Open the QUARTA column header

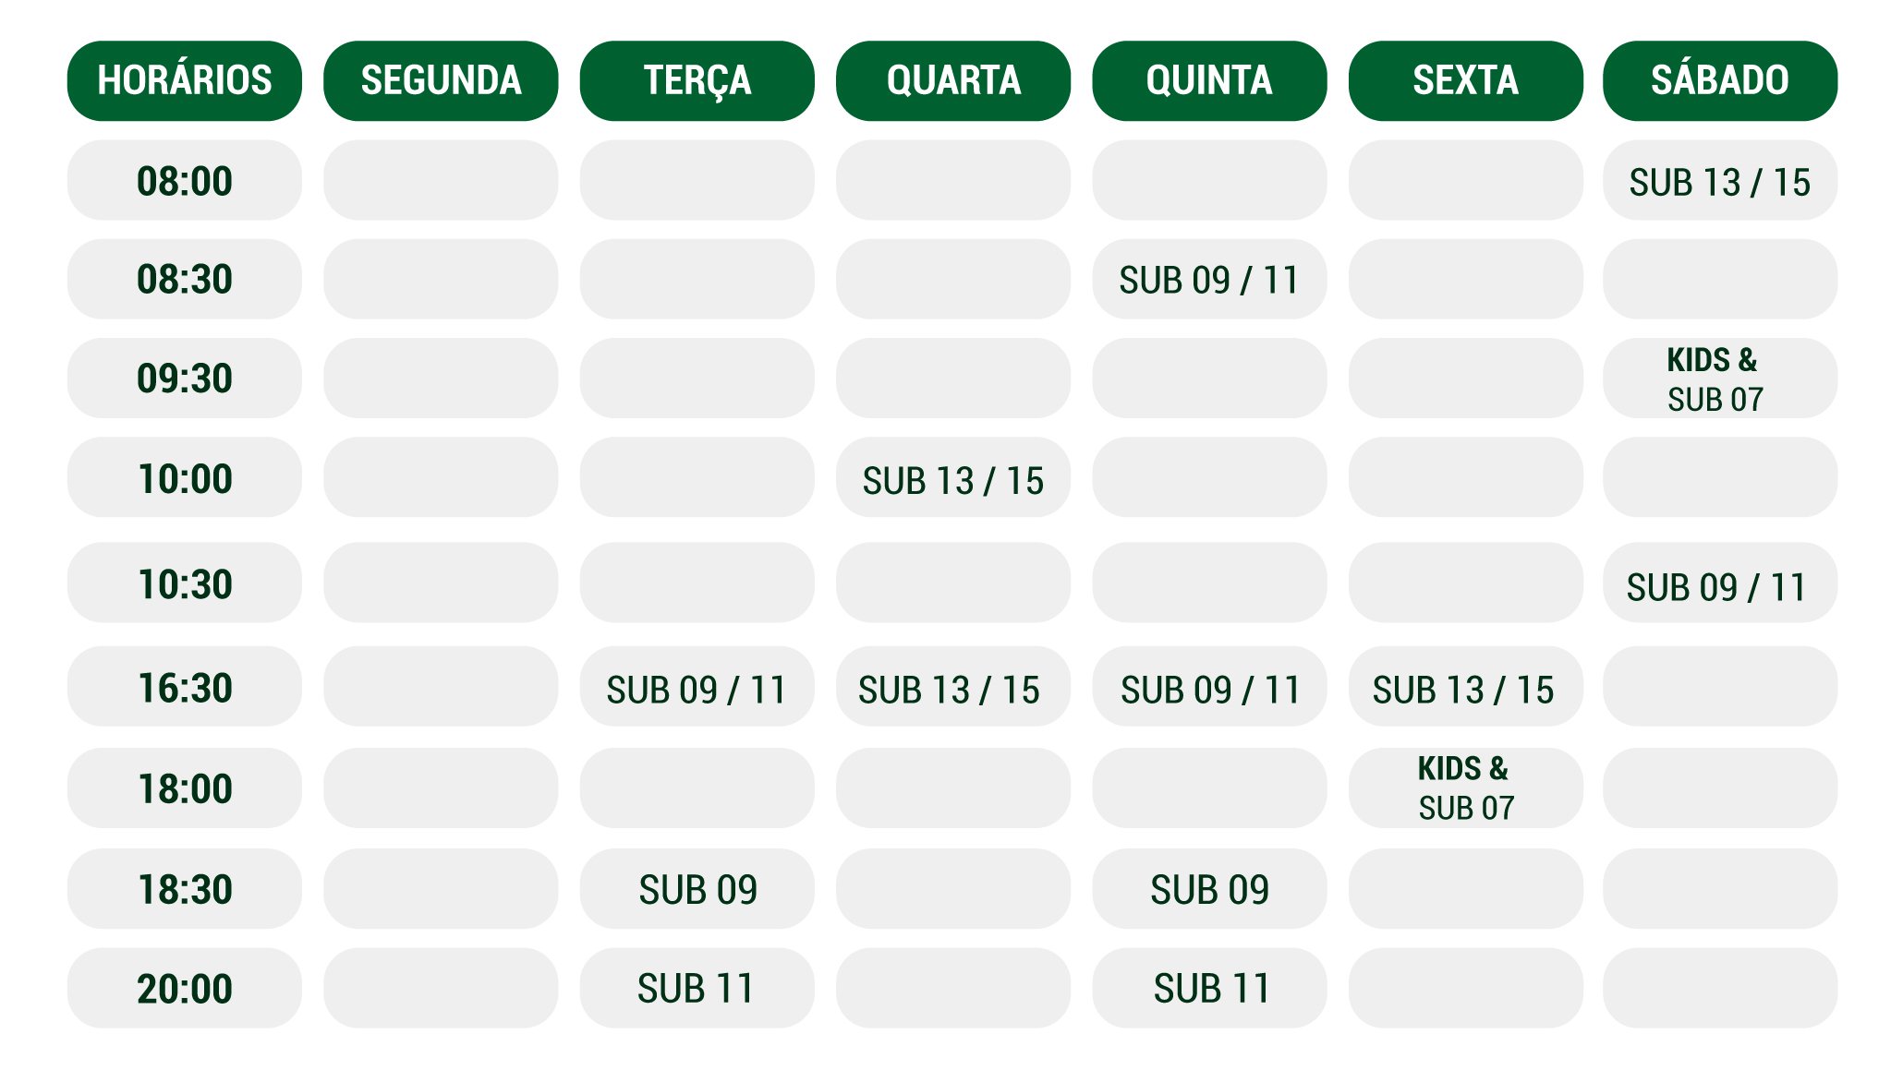coord(952,80)
